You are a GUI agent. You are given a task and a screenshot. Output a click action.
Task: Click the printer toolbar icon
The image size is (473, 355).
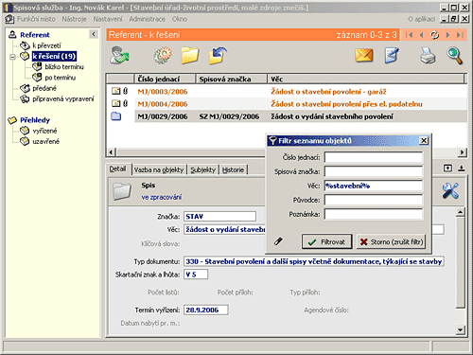[x=428, y=55]
